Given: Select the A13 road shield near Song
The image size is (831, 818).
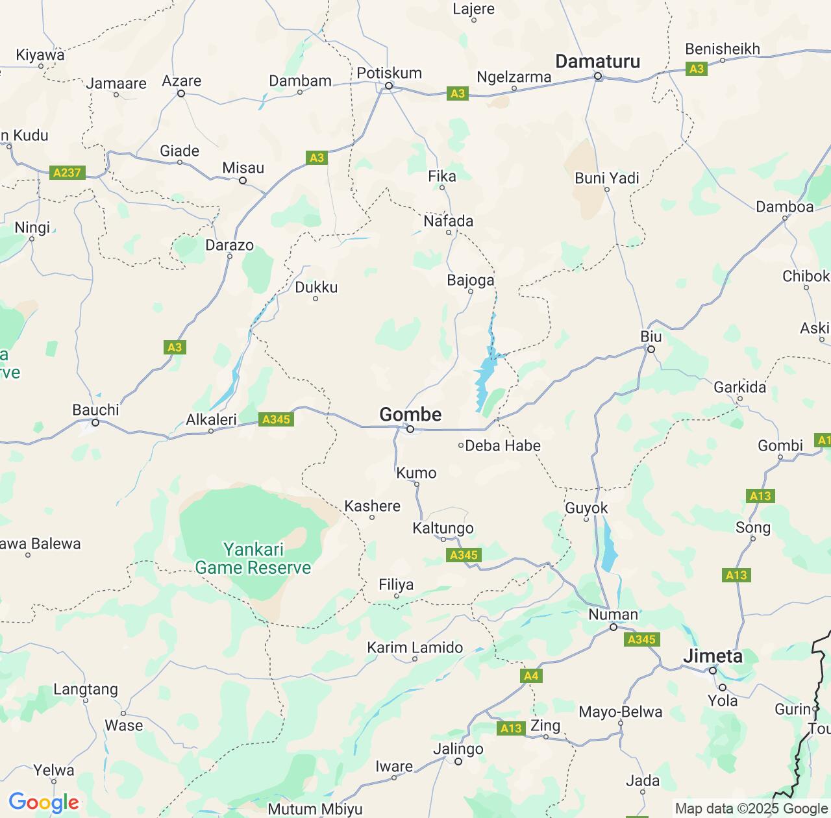Looking at the screenshot, I should point(760,497).
